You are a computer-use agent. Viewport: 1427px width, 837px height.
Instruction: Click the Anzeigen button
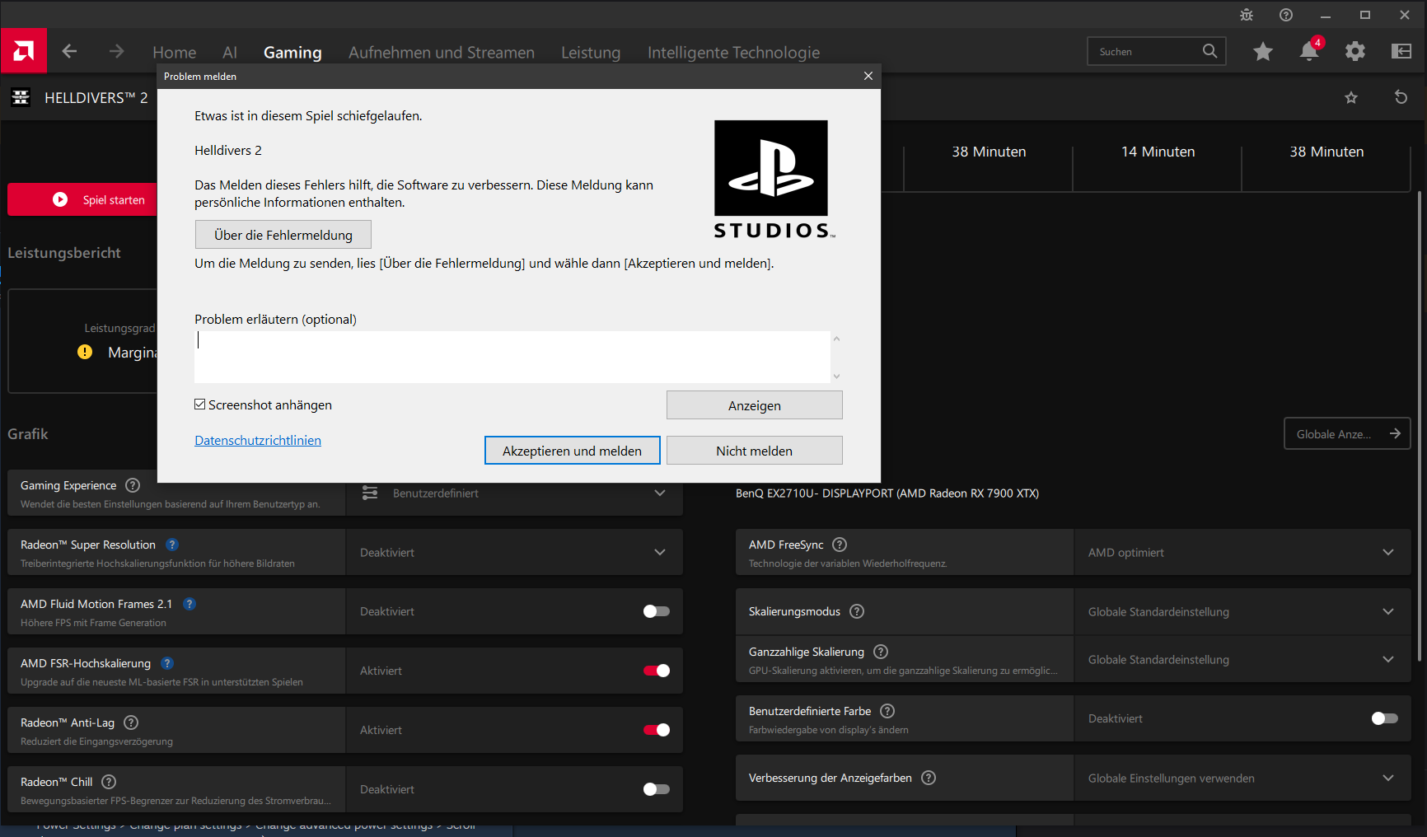tap(755, 405)
